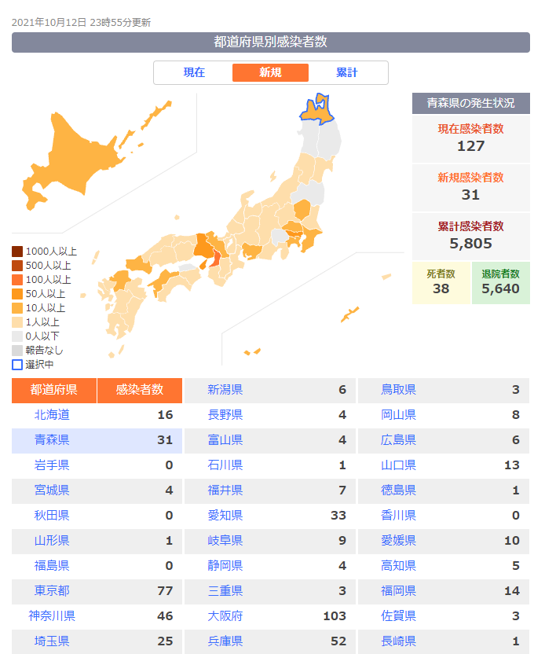
Task: Open the 北海道 link
Action: click(52, 414)
